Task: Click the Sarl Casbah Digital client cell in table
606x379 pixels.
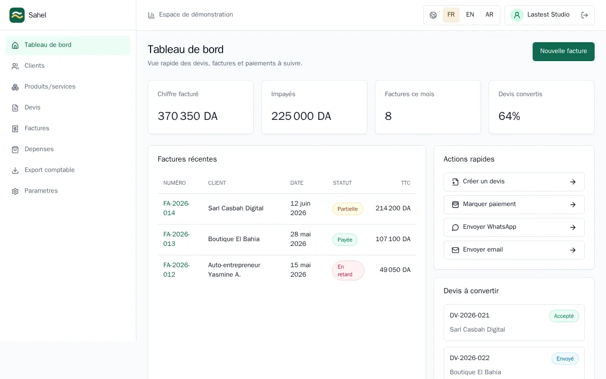Action: [x=236, y=208]
